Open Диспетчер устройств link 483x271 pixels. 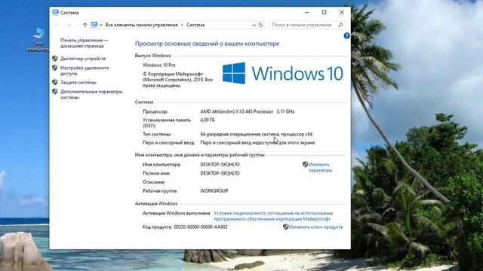83,59
